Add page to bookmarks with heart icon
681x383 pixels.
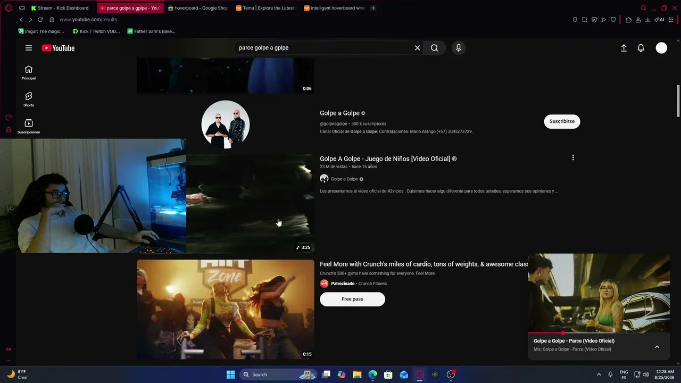[x=613, y=20]
